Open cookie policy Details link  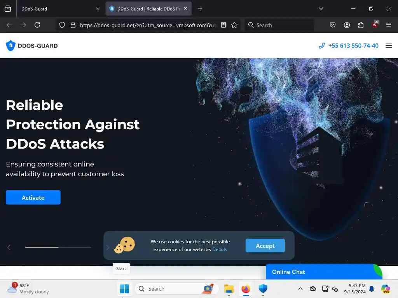click(x=220, y=249)
